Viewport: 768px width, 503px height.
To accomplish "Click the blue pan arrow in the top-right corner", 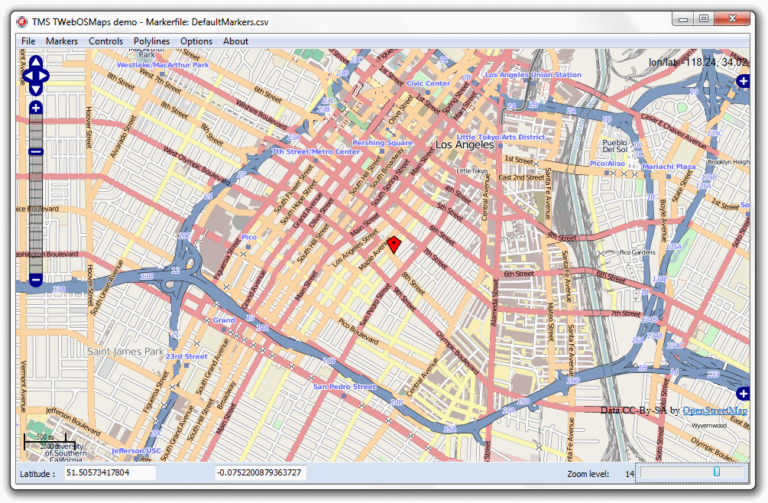I will click(x=742, y=81).
